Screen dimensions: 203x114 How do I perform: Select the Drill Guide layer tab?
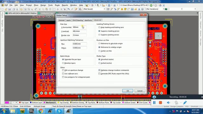(142, 103)
